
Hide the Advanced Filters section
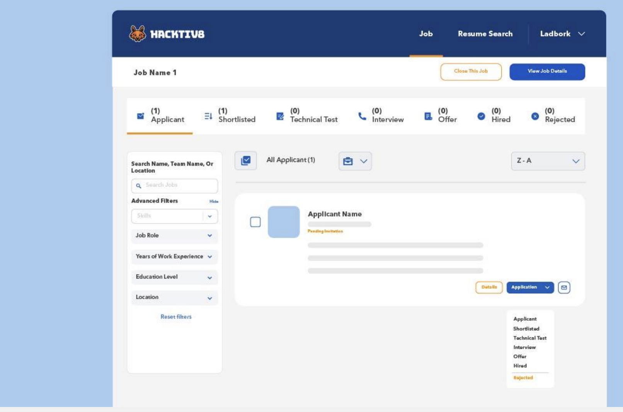(x=214, y=201)
